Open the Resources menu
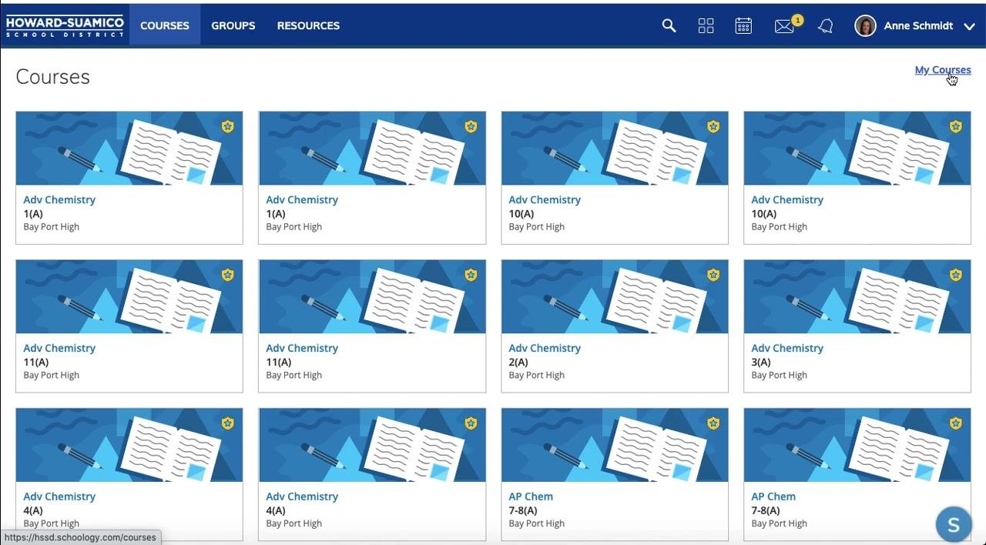The image size is (986, 545). point(308,25)
